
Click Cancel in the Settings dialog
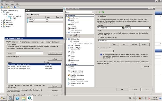click(x=135, y=89)
